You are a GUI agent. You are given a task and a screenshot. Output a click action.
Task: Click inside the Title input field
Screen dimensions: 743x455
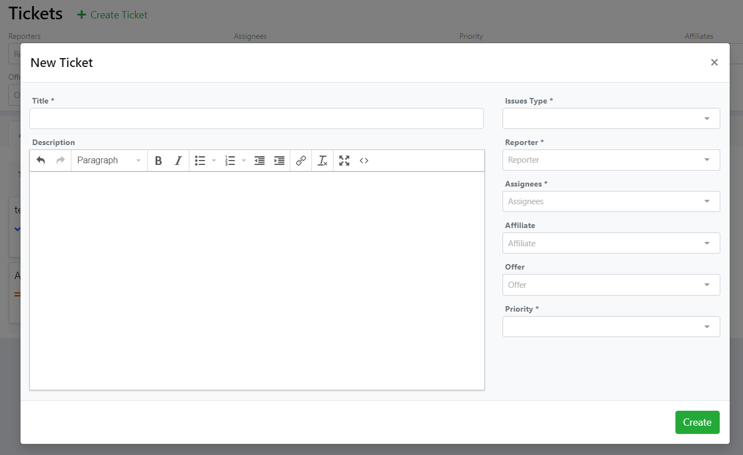(x=257, y=118)
